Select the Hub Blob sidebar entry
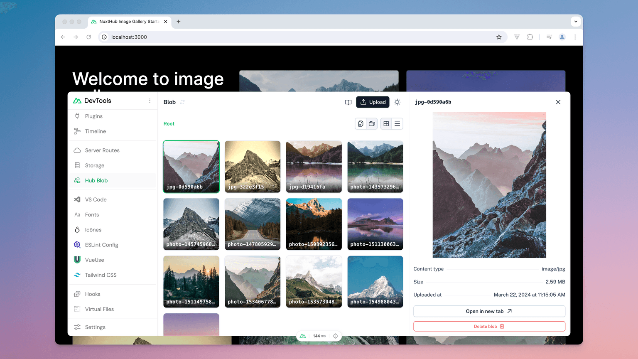 tap(96, 180)
